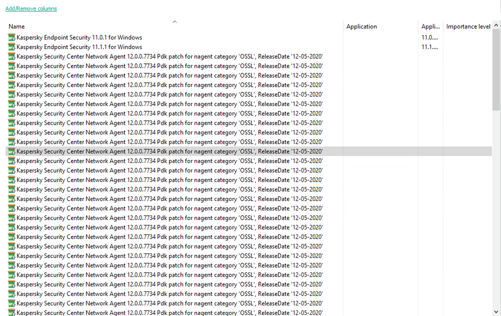Select the highlighted Network Agent OSSL patch row
The height and width of the screenshot is (316, 501).
(x=169, y=151)
